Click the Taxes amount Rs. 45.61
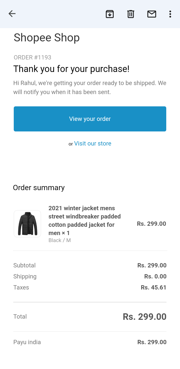 [x=153, y=287]
